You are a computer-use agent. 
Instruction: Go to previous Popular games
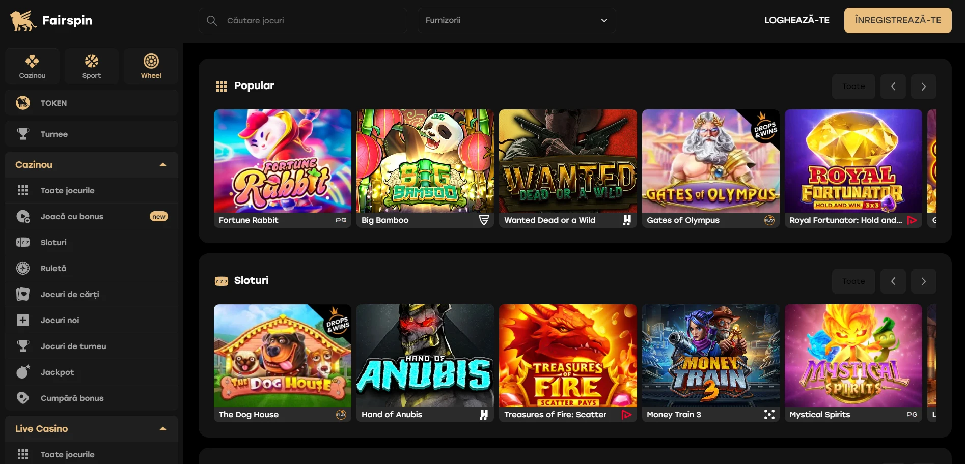pyautogui.click(x=893, y=86)
